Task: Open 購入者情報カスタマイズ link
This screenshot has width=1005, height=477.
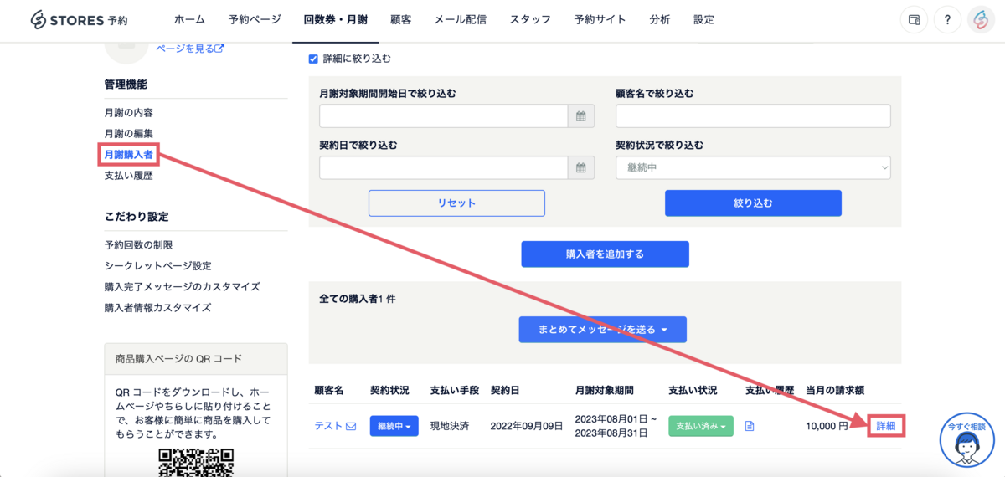Action: [157, 307]
